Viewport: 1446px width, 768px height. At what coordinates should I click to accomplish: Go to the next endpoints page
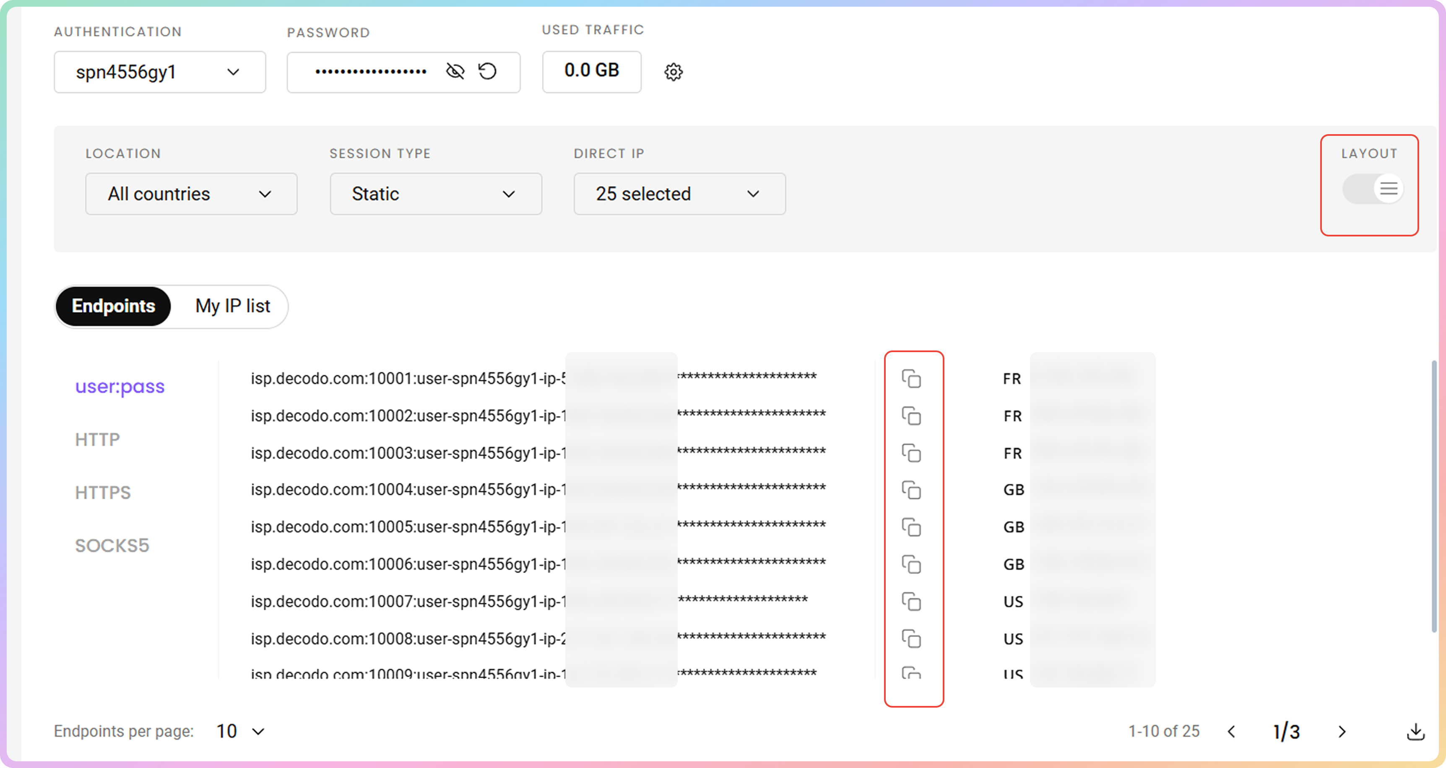pyautogui.click(x=1342, y=732)
